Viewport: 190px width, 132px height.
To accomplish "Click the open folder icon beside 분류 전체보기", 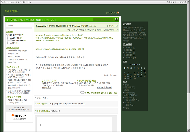I will [7, 35].
